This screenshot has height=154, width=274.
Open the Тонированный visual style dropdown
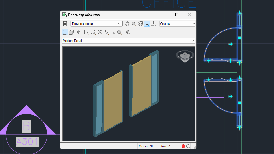click(96, 24)
